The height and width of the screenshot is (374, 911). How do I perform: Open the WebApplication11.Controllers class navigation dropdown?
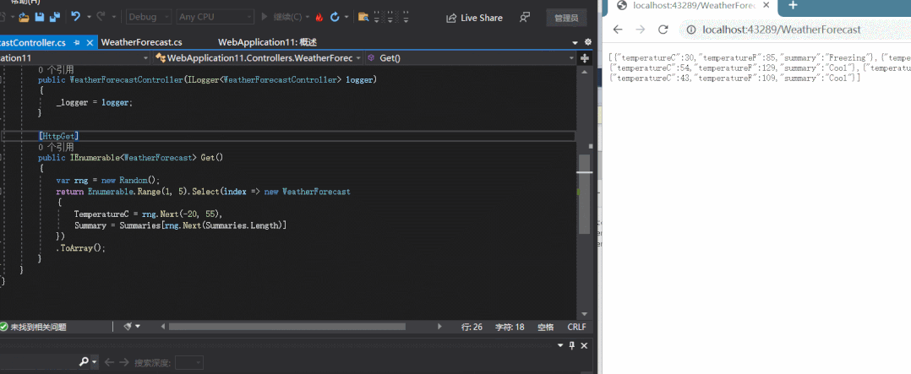click(x=259, y=58)
